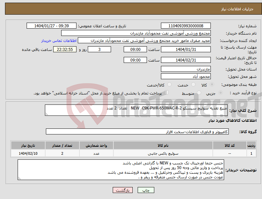Image resolution: width=262 pixels, height=199 pixels.
Task: Click the واحد شمارش column header
Action: point(96,145)
